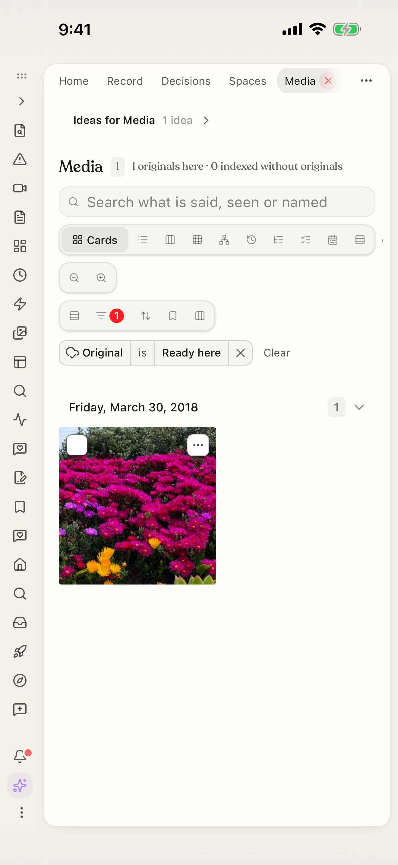Click the zoom out magnifier button

[74, 278]
